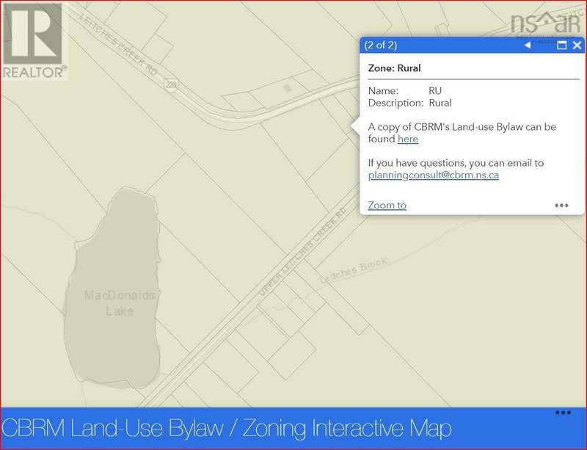The height and width of the screenshot is (450, 587).
Task: Click the gray dot marker near Route 223
Action: point(288,87)
